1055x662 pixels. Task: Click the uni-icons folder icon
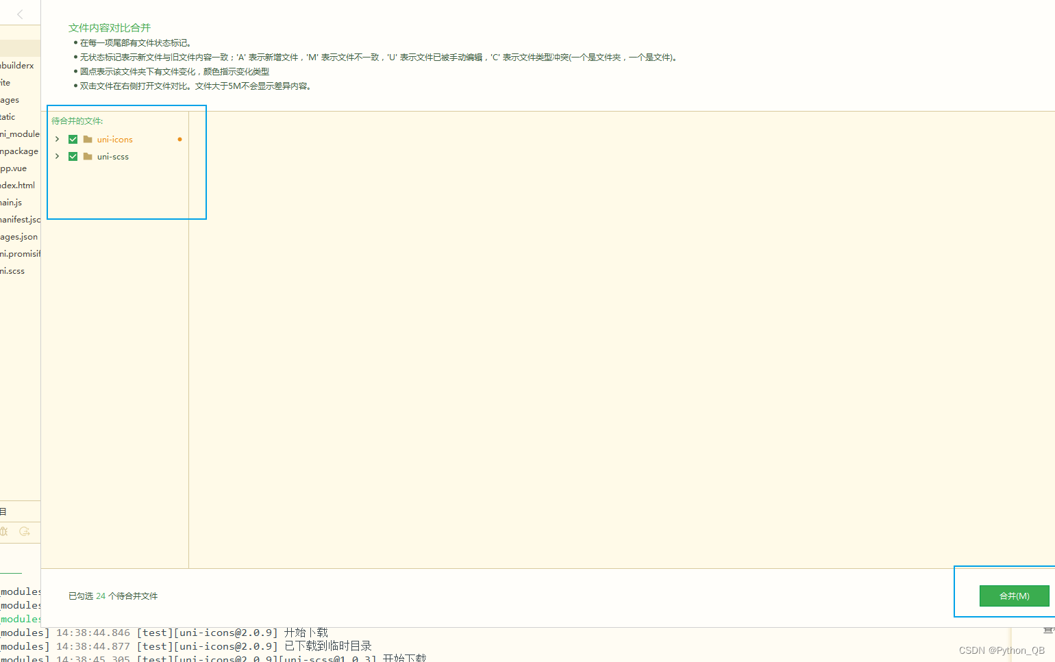pos(88,139)
